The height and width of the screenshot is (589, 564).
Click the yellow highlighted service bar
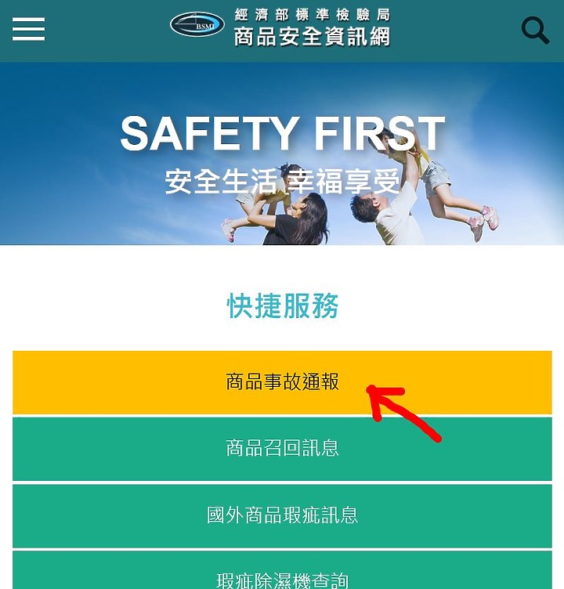tap(282, 382)
